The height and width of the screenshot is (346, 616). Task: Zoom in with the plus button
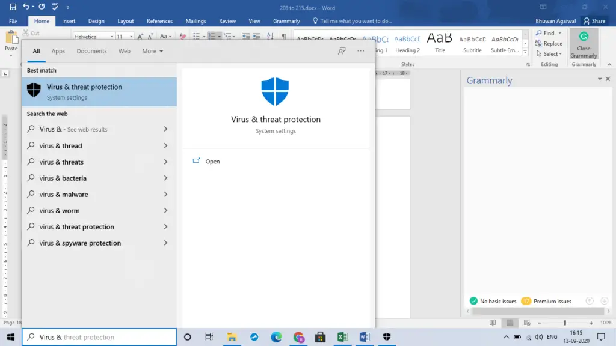591,323
